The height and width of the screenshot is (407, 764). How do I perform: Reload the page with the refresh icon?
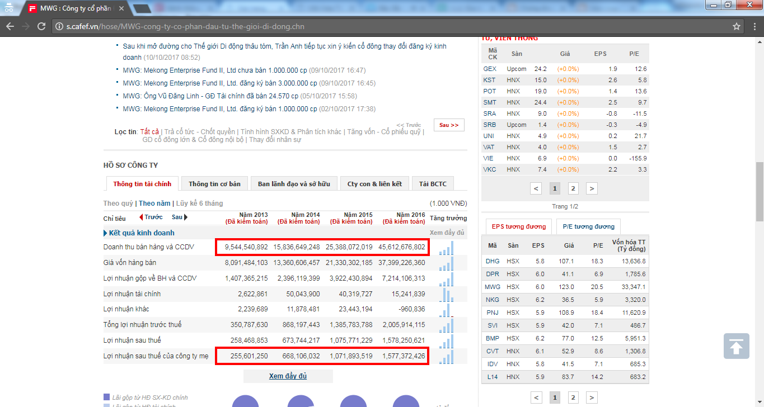click(x=41, y=26)
